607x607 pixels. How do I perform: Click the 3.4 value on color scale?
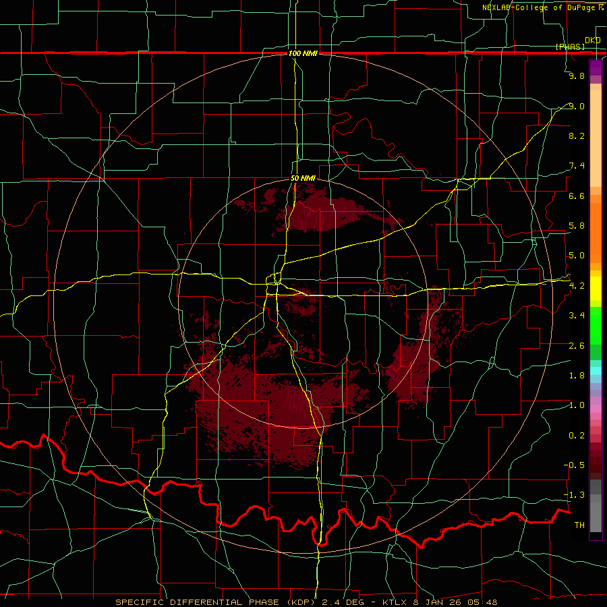[x=577, y=316]
